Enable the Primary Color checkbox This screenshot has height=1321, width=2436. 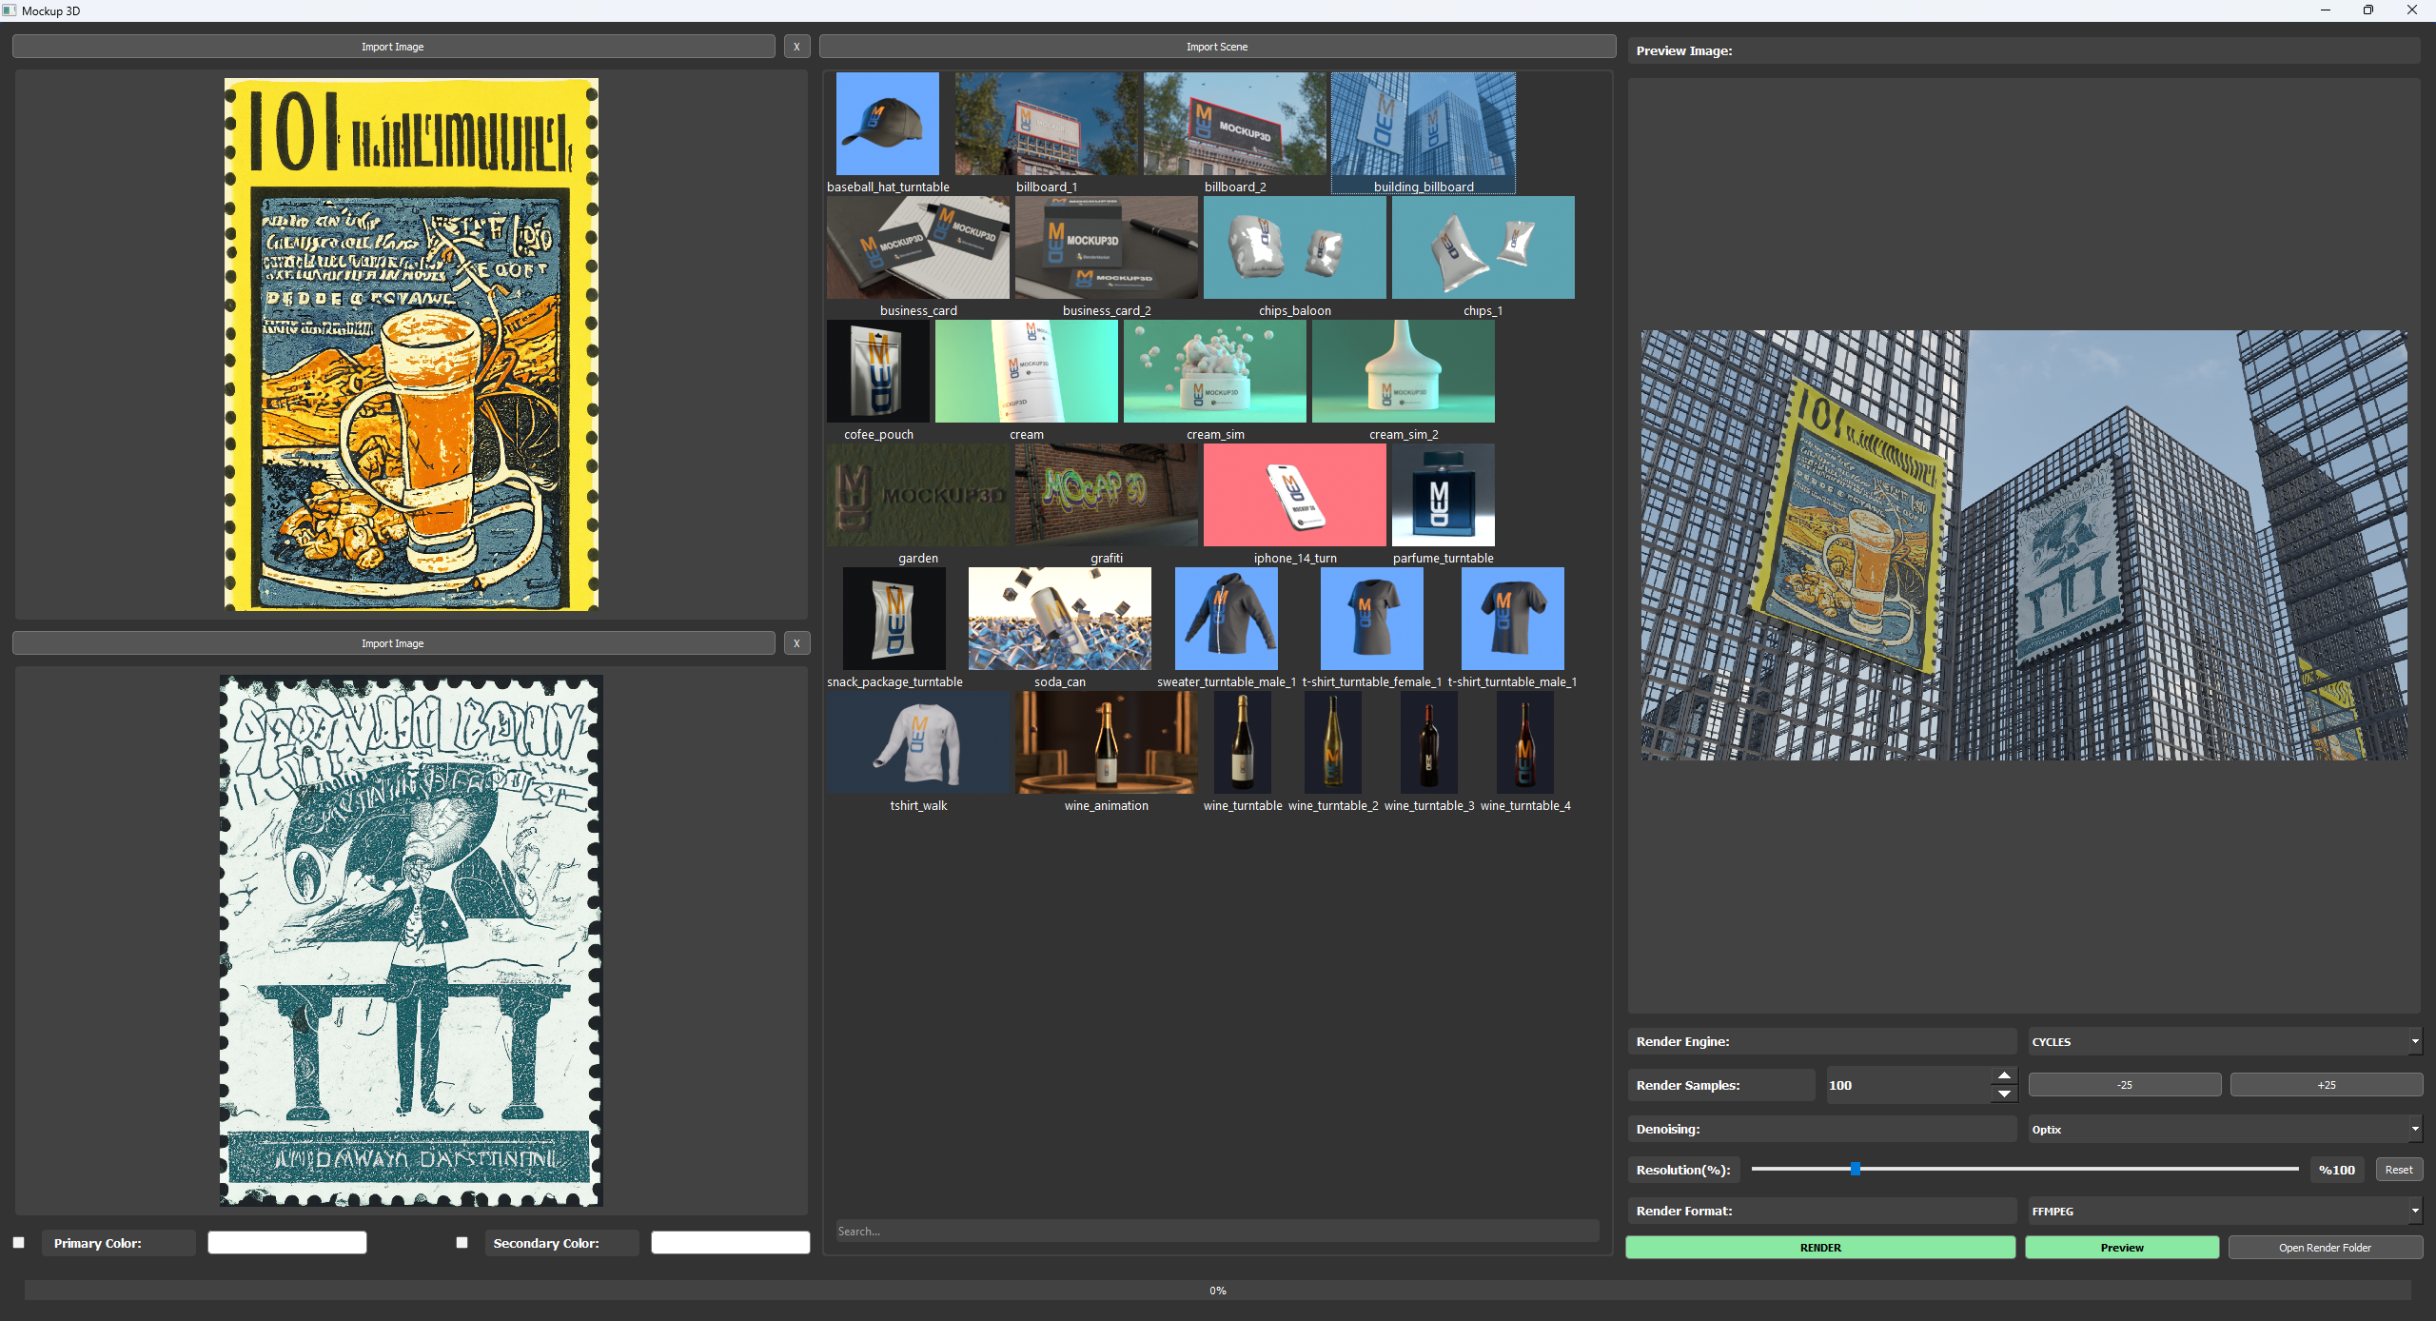point(19,1243)
